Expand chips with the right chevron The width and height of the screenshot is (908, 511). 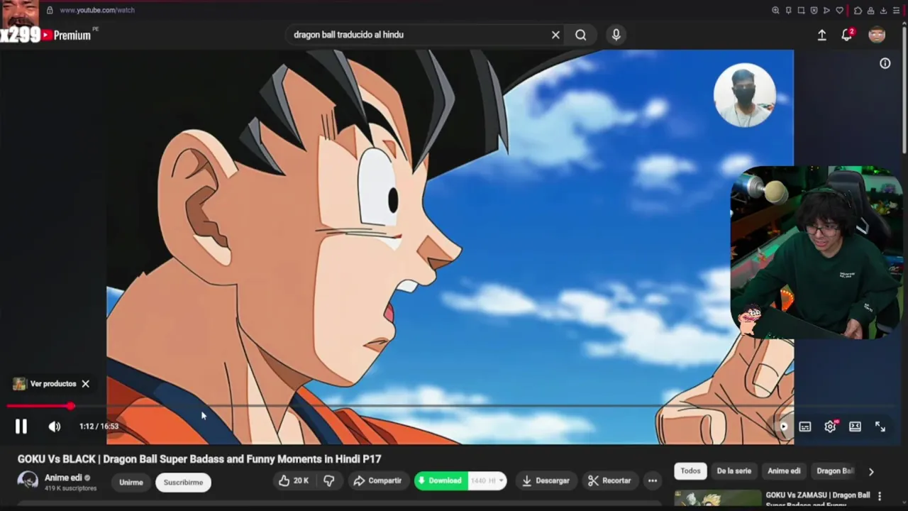[x=871, y=471]
